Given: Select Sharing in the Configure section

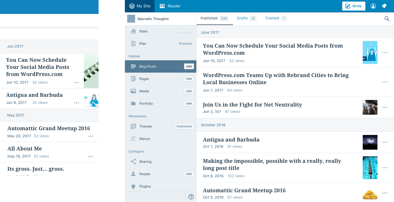Looking at the screenshot, I should point(145,162).
